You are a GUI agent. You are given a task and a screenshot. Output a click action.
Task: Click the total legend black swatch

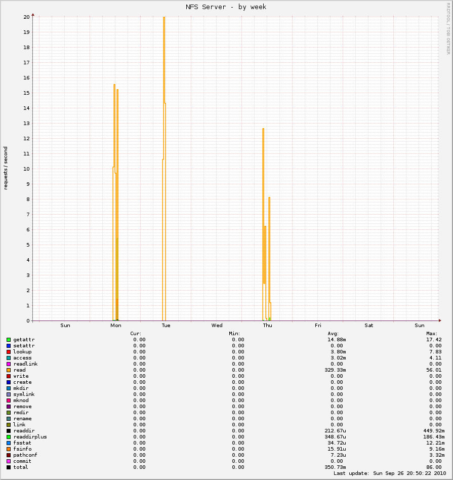click(x=9, y=467)
